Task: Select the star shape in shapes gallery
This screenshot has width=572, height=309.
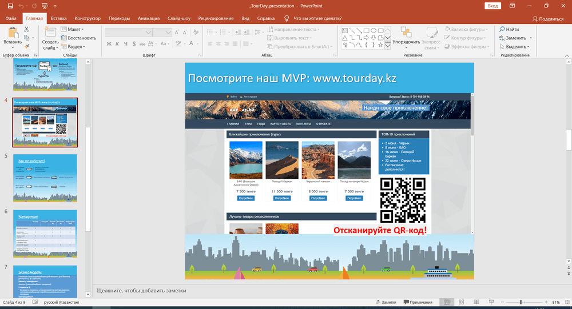Action: (380, 45)
